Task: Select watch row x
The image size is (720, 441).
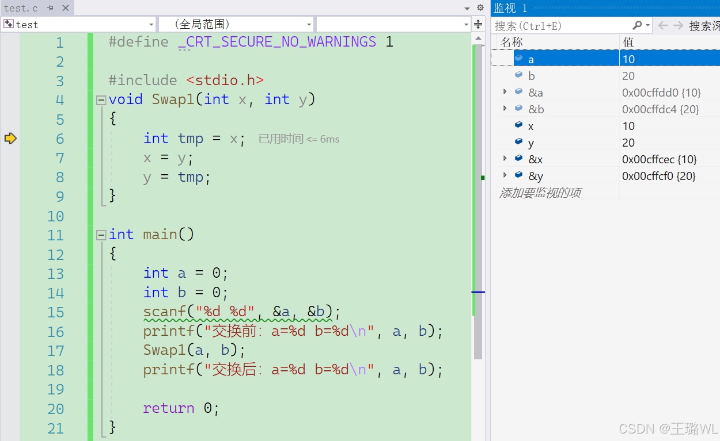Action: tap(605, 125)
